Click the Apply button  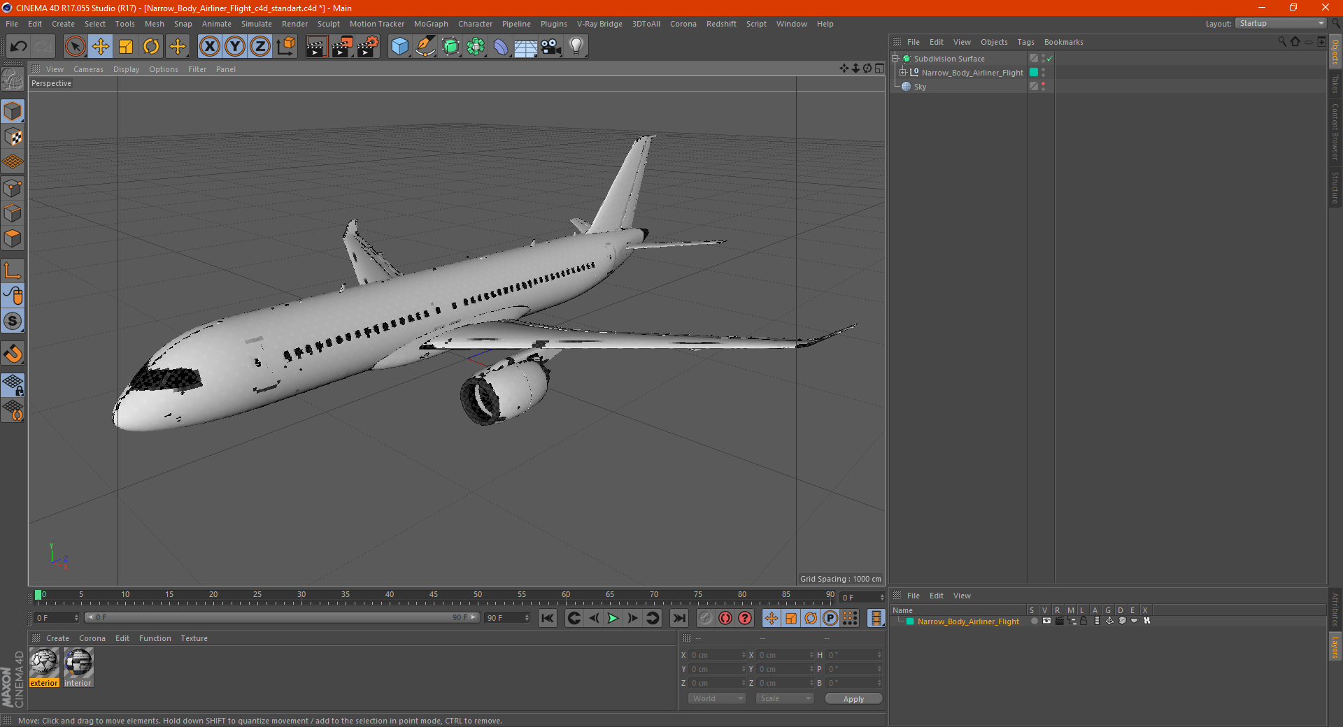click(853, 699)
